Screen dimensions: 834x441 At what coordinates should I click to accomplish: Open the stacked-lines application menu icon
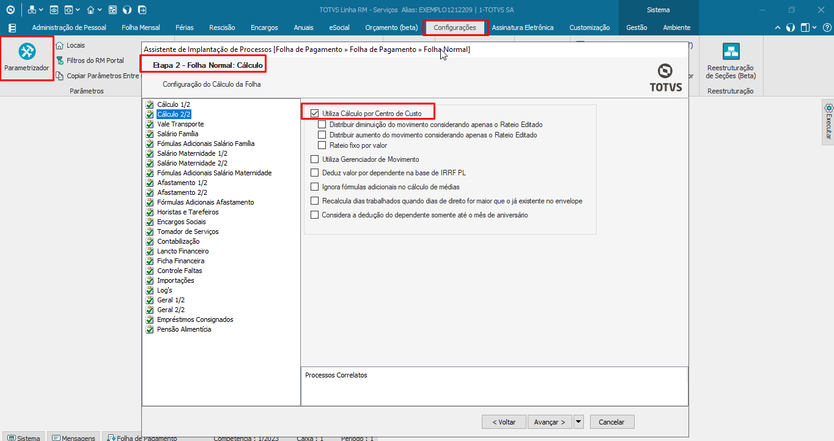(12, 27)
